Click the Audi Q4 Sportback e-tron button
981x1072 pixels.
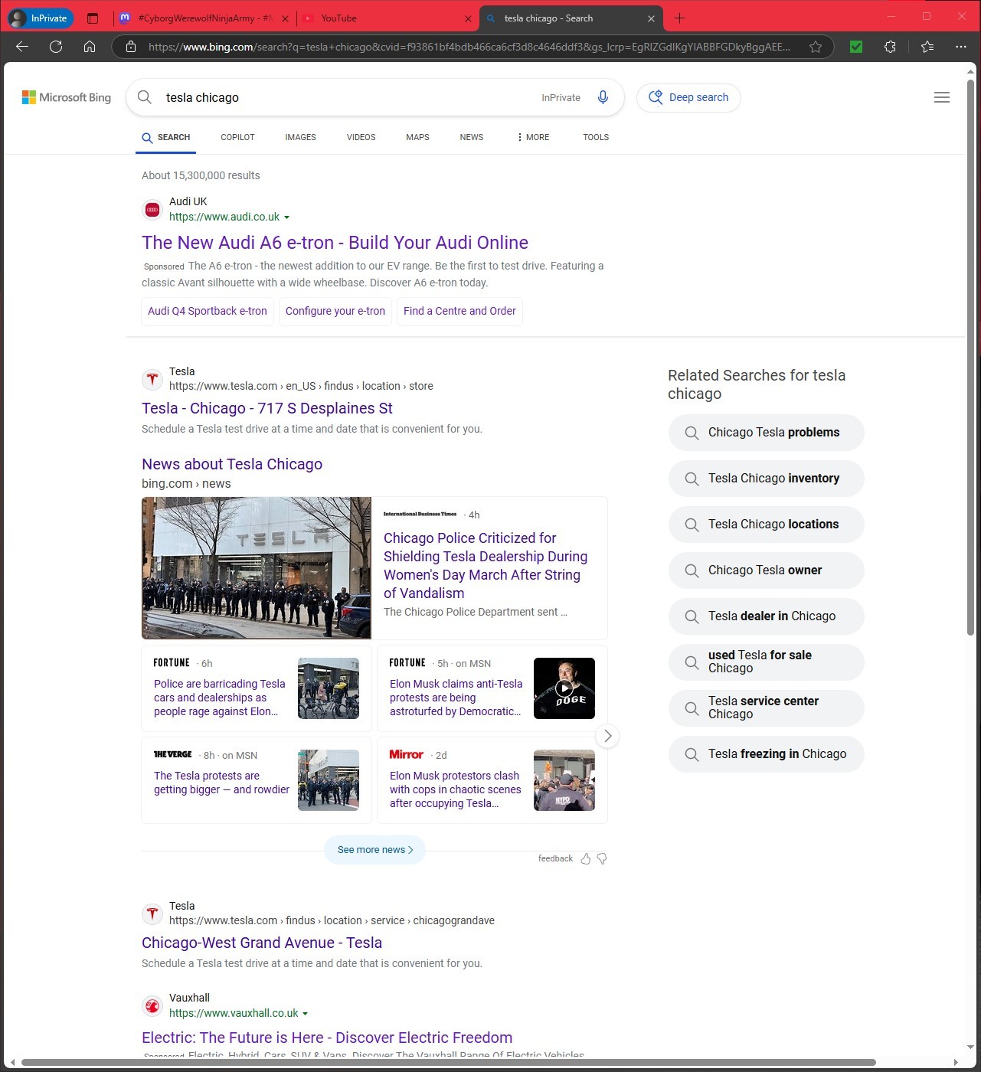pyautogui.click(x=208, y=311)
